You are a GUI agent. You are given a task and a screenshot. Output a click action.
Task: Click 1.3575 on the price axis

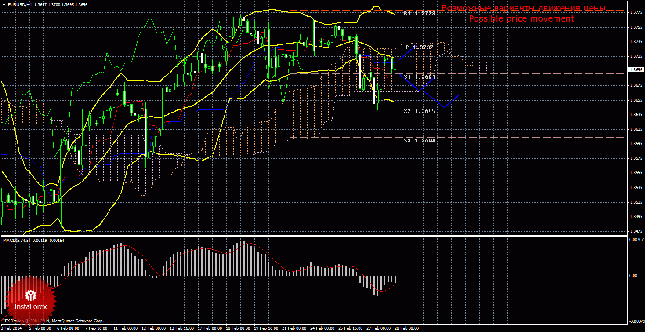tap(636, 158)
